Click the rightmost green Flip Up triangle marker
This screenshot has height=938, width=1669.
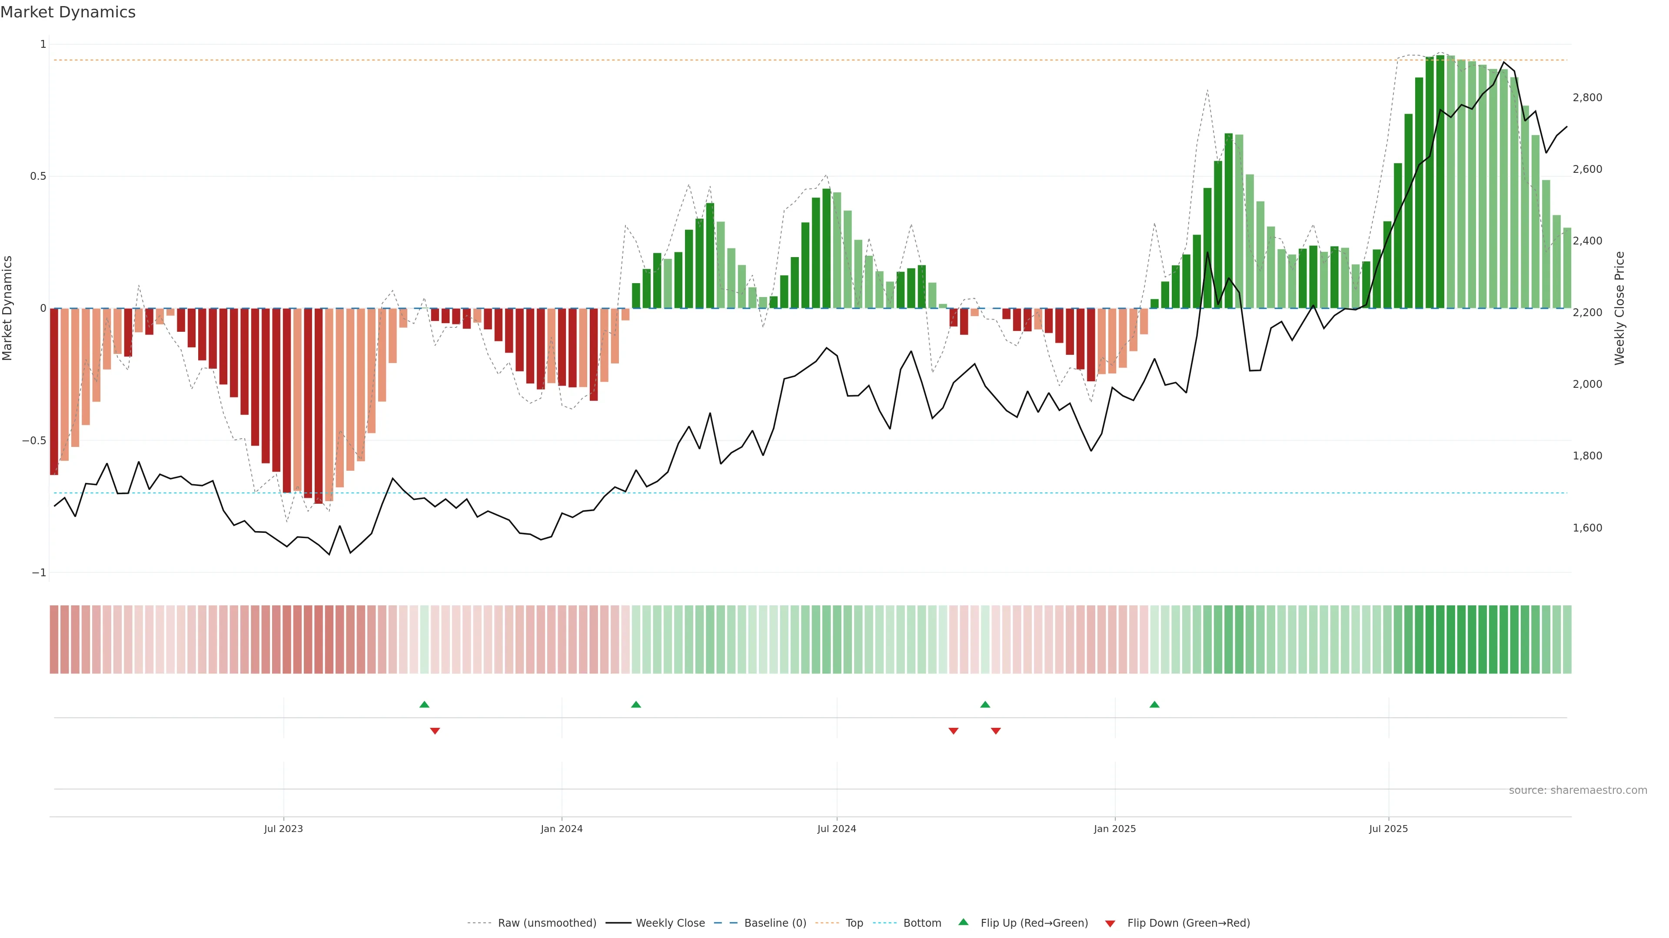pos(1154,704)
